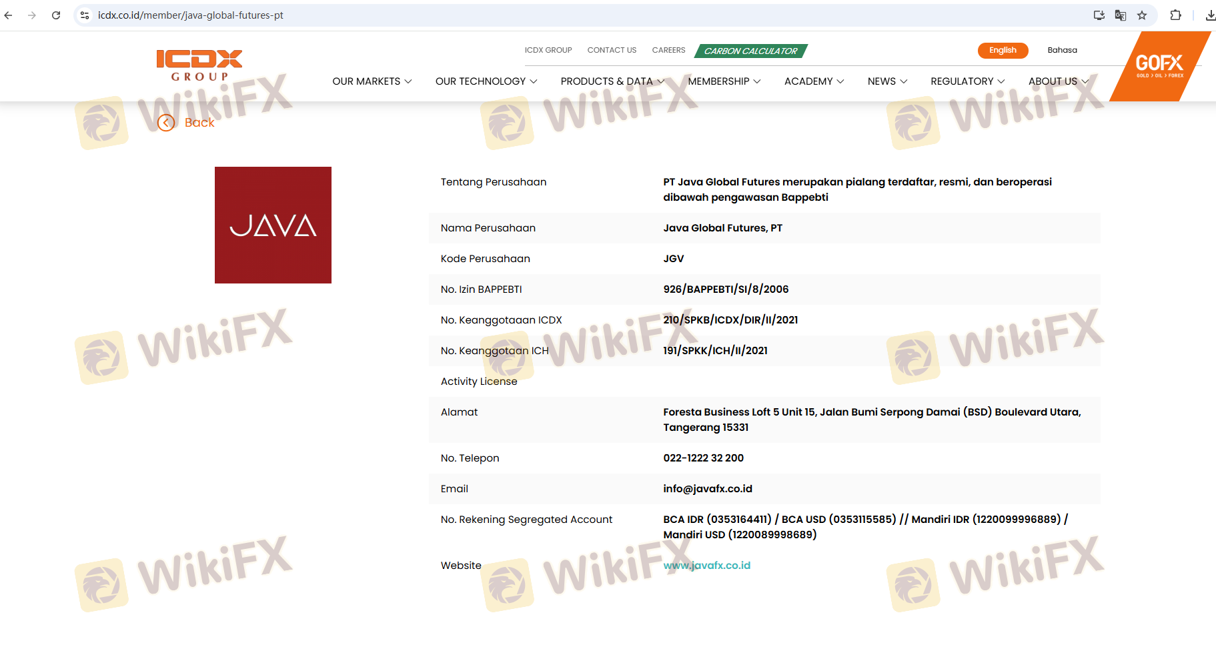Viewport: 1216px width, 657px height.
Task: Click the browser address bar URL
Action: [191, 15]
